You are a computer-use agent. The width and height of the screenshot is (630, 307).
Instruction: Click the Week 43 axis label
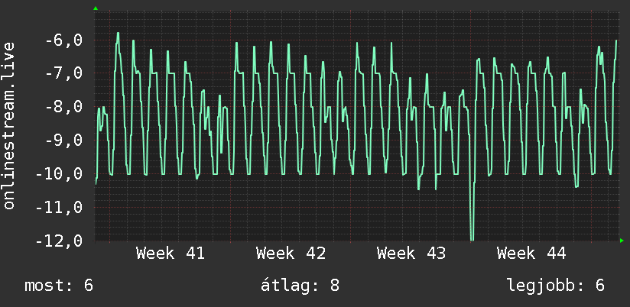(411, 254)
